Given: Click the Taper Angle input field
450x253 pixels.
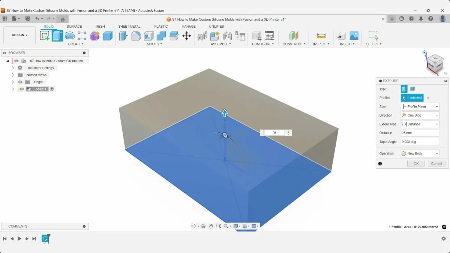Looking at the screenshot, I should [x=420, y=142].
